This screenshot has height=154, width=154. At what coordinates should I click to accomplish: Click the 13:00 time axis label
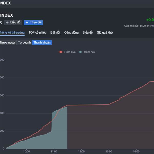pyautogui.click(x=109, y=151)
